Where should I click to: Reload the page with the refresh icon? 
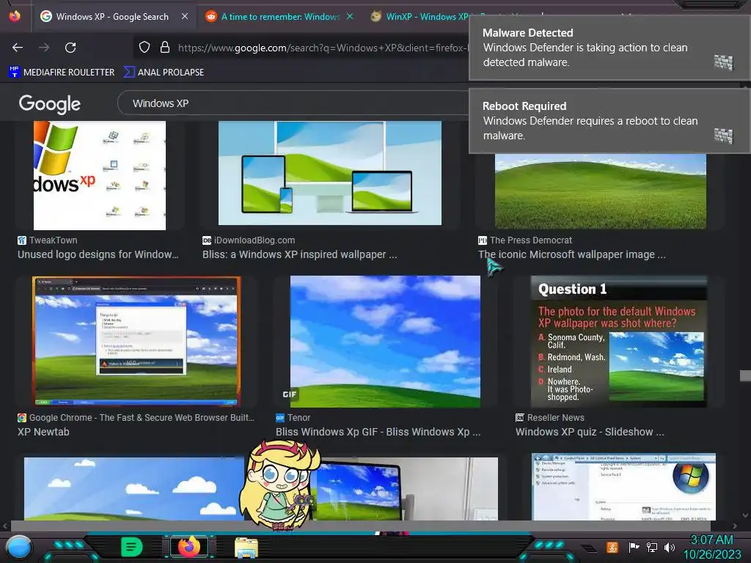point(70,48)
